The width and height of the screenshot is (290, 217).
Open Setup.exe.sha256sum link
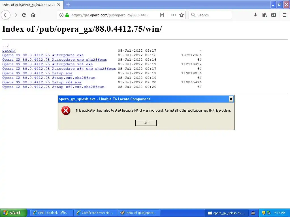(x=49, y=78)
